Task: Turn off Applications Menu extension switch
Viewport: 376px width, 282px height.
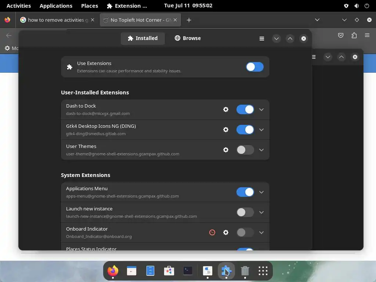Action: tap(245, 192)
